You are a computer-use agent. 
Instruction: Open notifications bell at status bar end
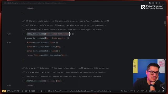click(163, 91)
